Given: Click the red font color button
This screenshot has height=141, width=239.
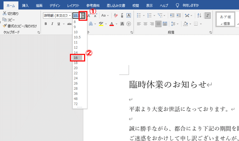Looking at the screenshot, I should coord(112,24).
